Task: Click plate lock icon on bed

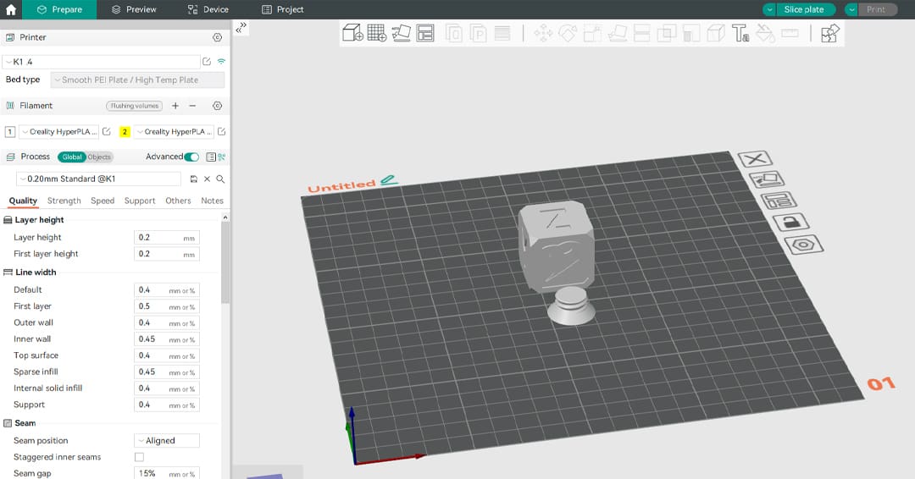Action: pyautogui.click(x=790, y=222)
